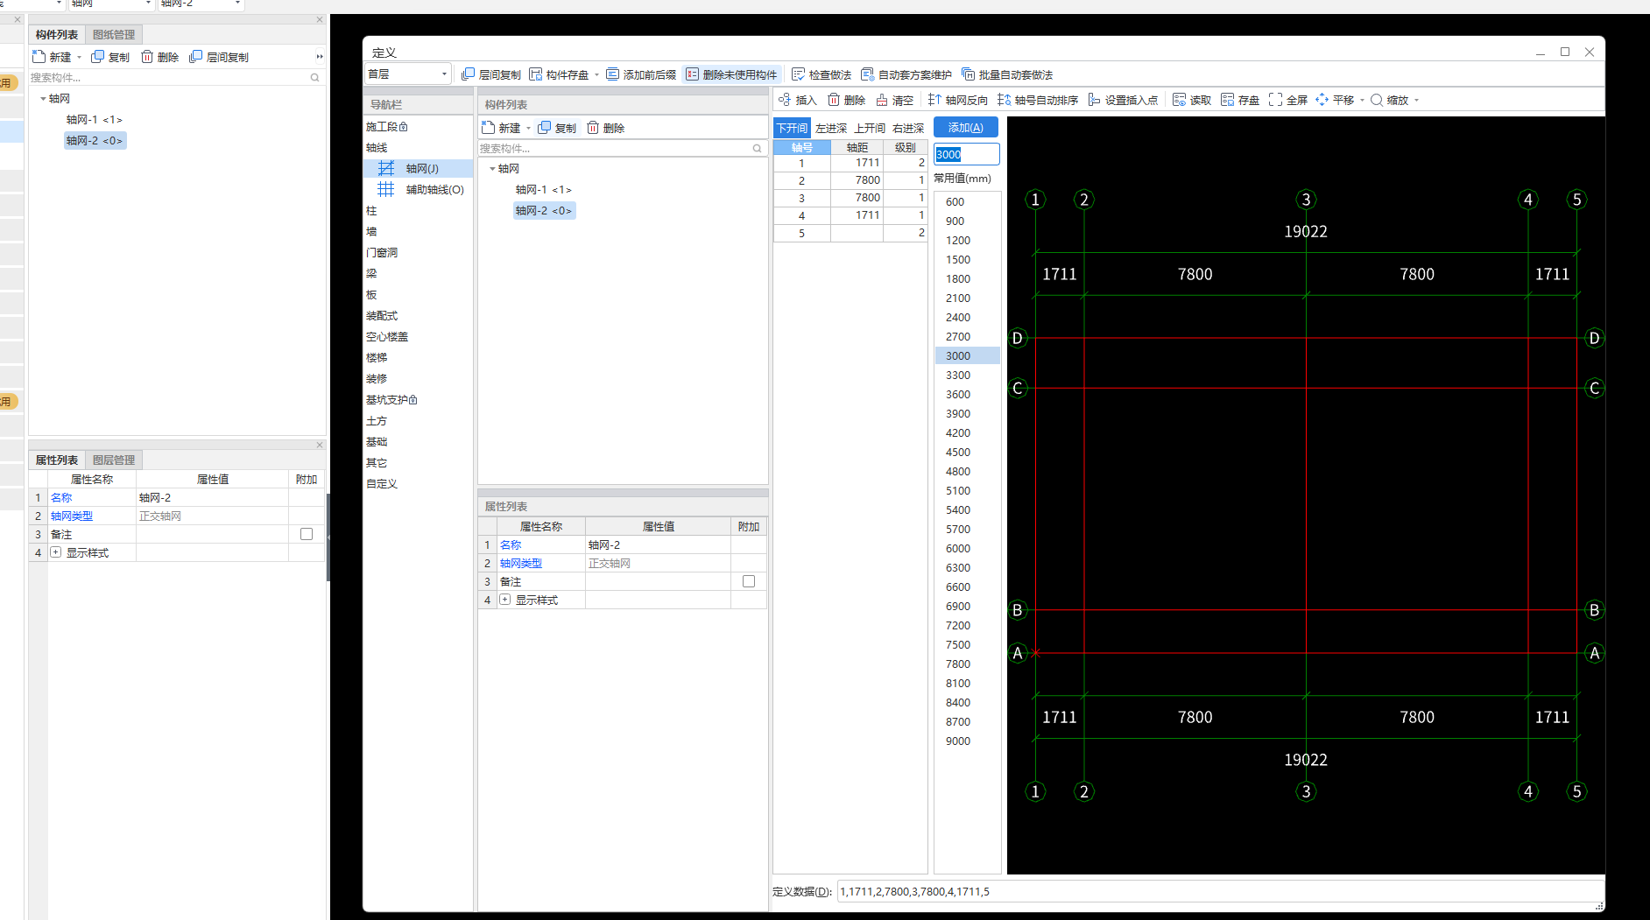1650x920 pixels.
Task: Select 自定义 category
Action: 382,484
